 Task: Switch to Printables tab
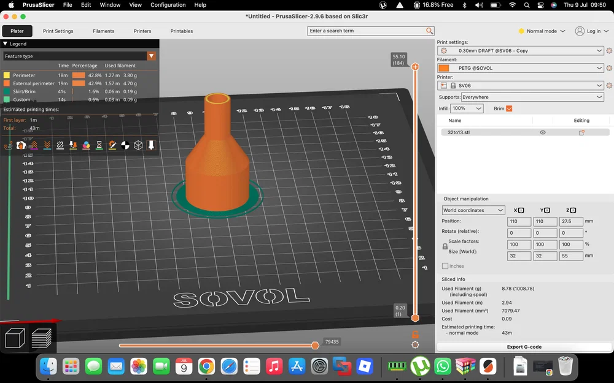(181, 31)
